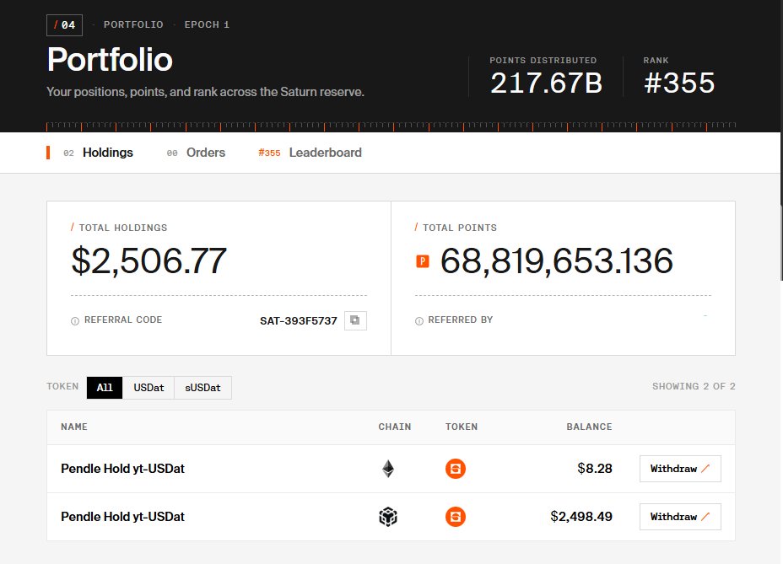Click the orange token icon in $2,498.49 row

point(456,517)
